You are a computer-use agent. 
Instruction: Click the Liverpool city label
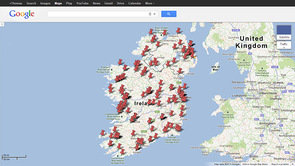point(238,96)
